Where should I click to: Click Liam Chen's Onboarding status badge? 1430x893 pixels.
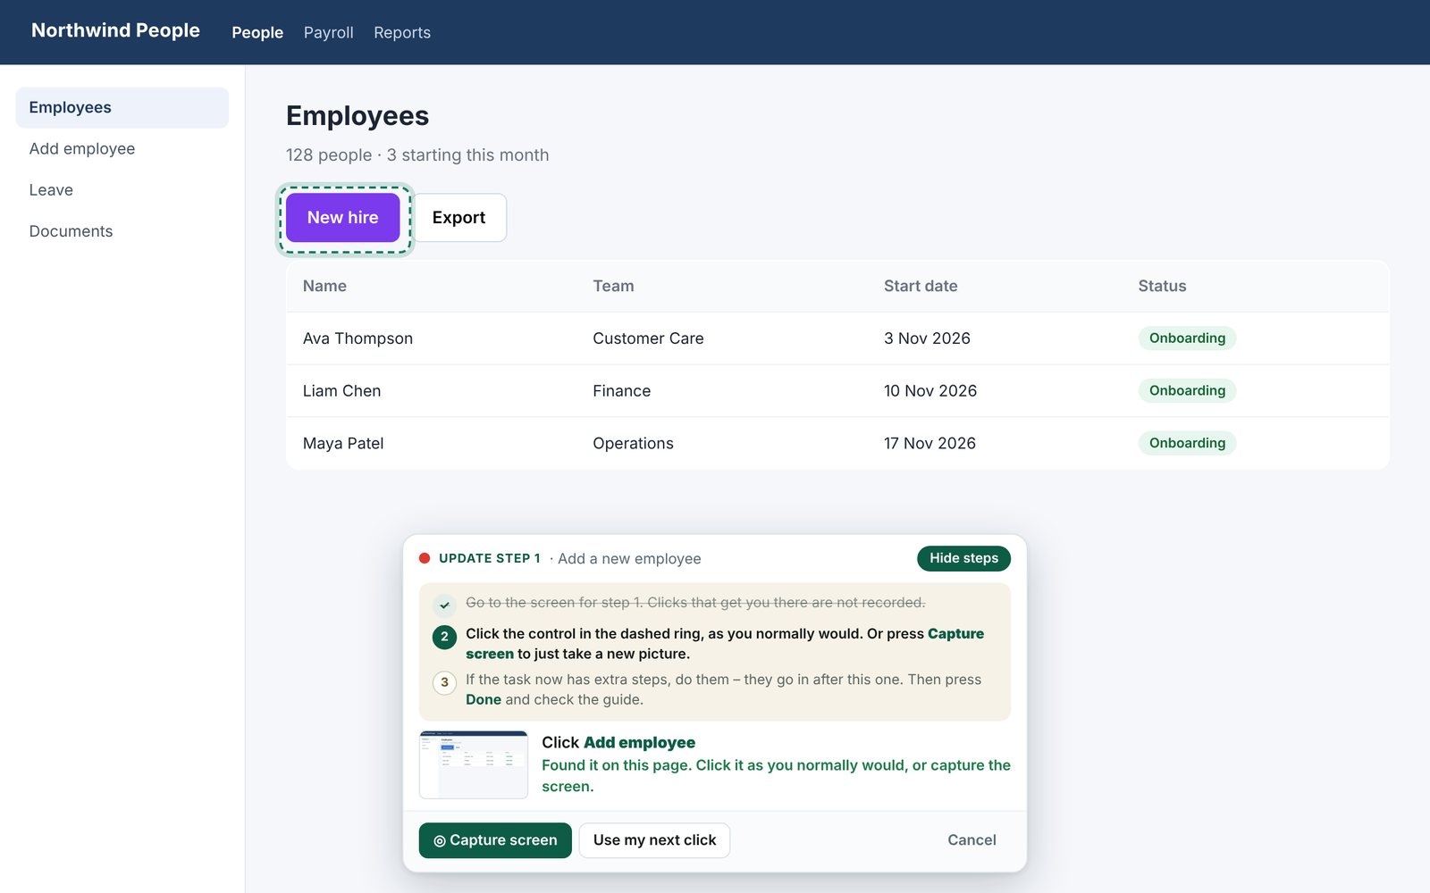tap(1187, 391)
